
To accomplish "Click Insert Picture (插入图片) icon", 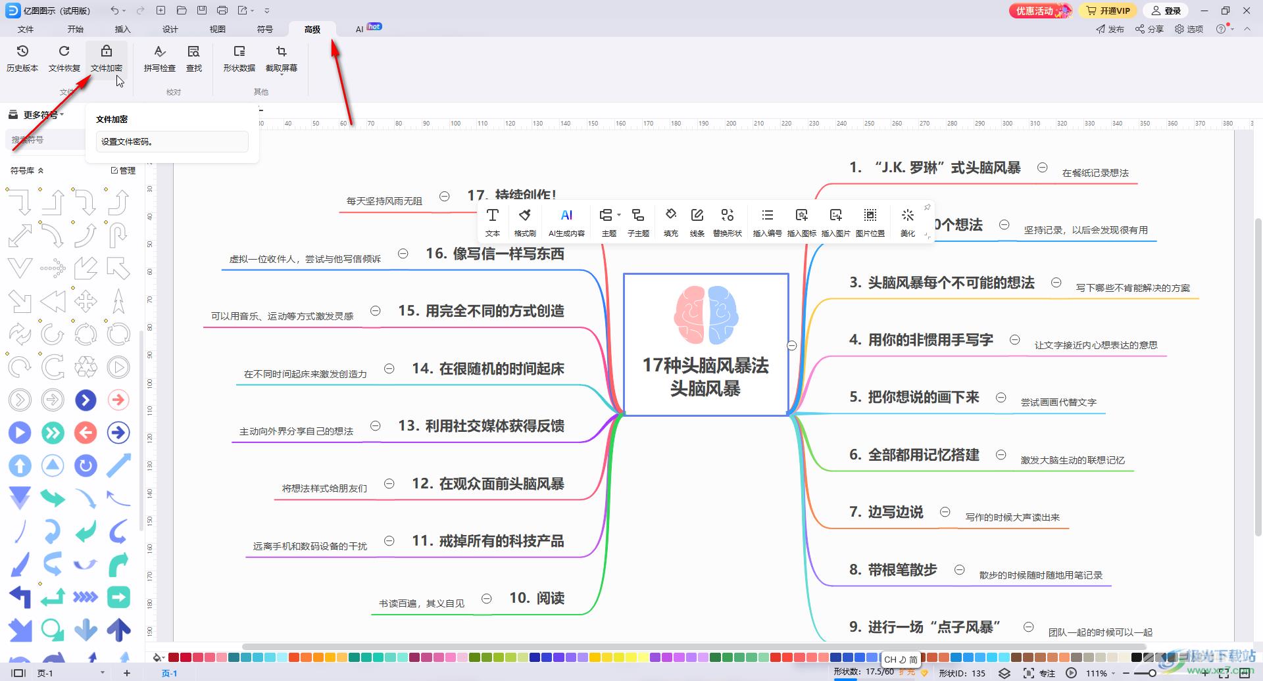I will point(836,215).
